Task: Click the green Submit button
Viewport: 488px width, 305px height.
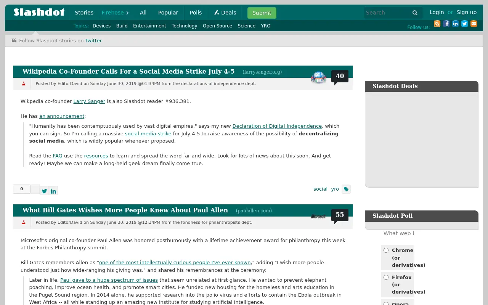Action: (262, 13)
